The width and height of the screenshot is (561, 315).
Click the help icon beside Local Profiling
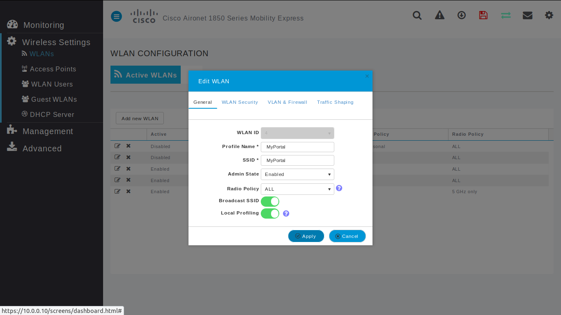286,214
